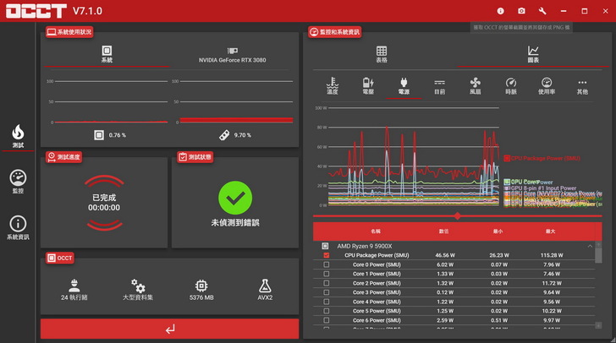This screenshot has height=343, width=616.
Task: Switch to NVIDIA GeForce RTX 3080 tab
Action: point(232,55)
